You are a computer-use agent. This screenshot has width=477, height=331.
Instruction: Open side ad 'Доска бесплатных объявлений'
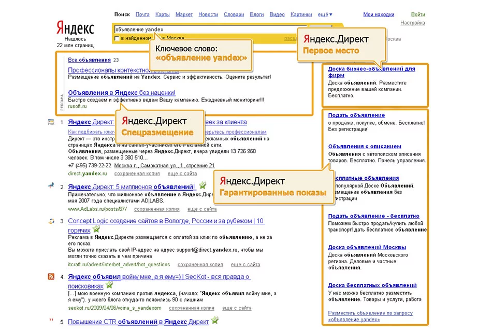[372, 285]
